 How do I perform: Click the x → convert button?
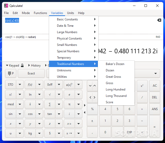69,133
